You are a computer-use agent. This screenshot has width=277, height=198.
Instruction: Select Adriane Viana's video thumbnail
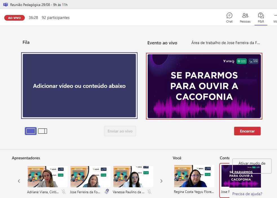click(47, 177)
